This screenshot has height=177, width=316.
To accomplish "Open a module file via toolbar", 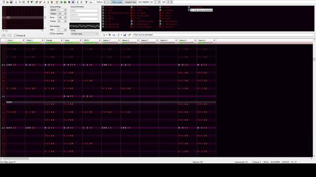I will pyautogui.click(x=7, y=2).
